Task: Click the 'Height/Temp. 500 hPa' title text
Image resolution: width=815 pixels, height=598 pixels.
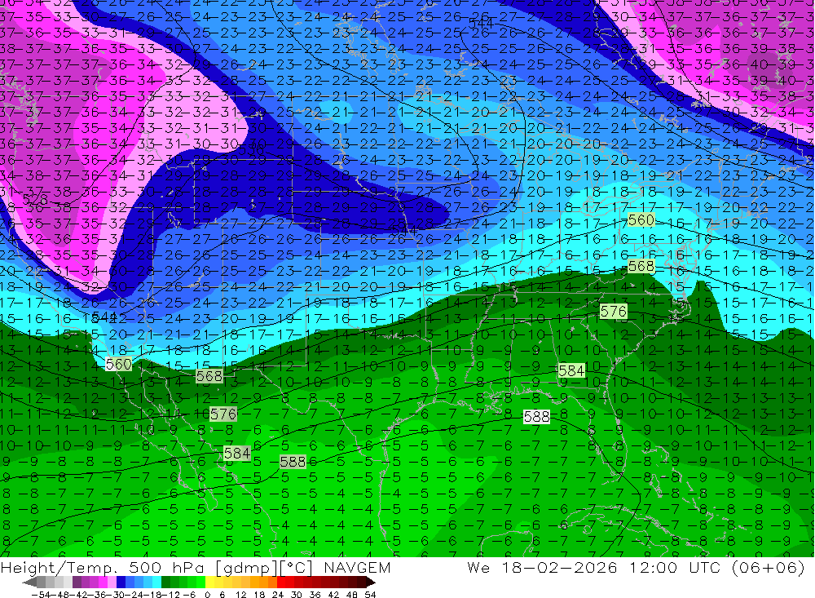Action: click(x=101, y=567)
